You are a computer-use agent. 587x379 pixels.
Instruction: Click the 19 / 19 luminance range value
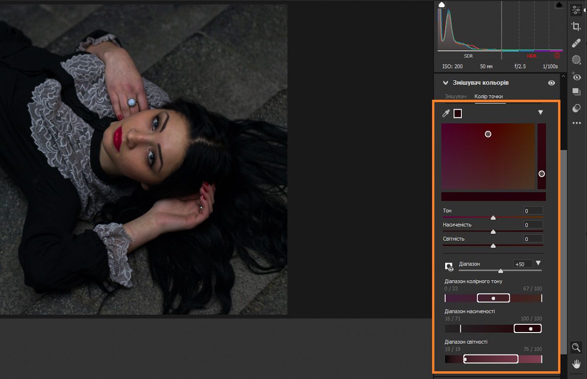453,349
